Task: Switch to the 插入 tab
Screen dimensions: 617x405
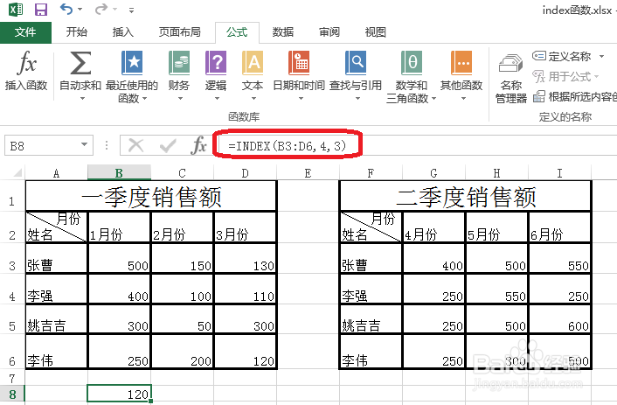Action: pos(123,31)
